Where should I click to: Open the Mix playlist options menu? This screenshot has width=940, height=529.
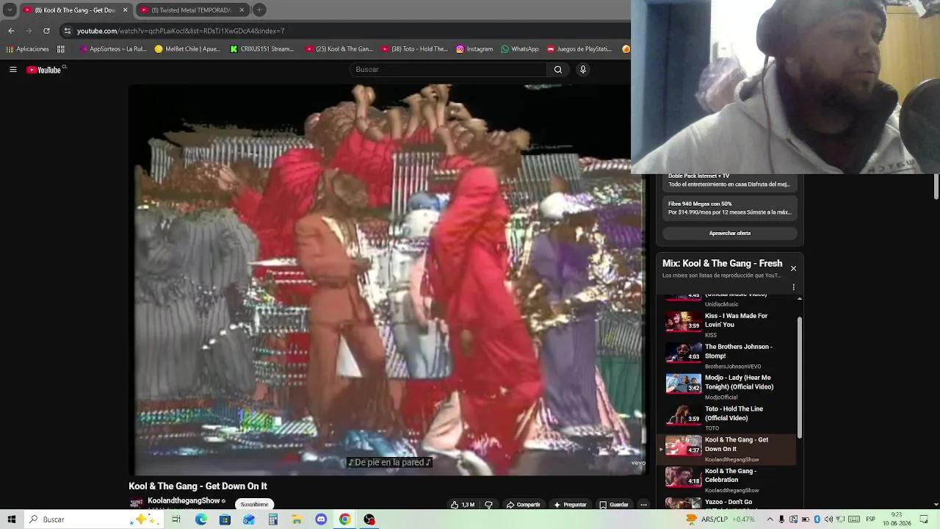(x=793, y=287)
